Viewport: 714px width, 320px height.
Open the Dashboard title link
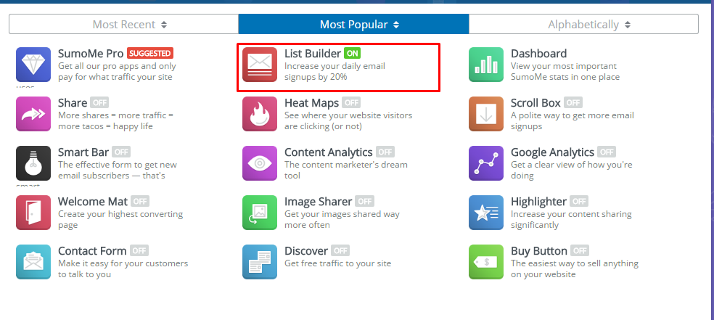tap(538, 53)
